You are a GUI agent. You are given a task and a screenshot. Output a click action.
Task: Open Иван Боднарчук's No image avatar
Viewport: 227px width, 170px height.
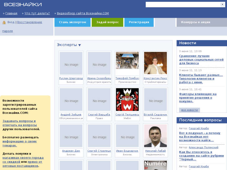point(127,136)
